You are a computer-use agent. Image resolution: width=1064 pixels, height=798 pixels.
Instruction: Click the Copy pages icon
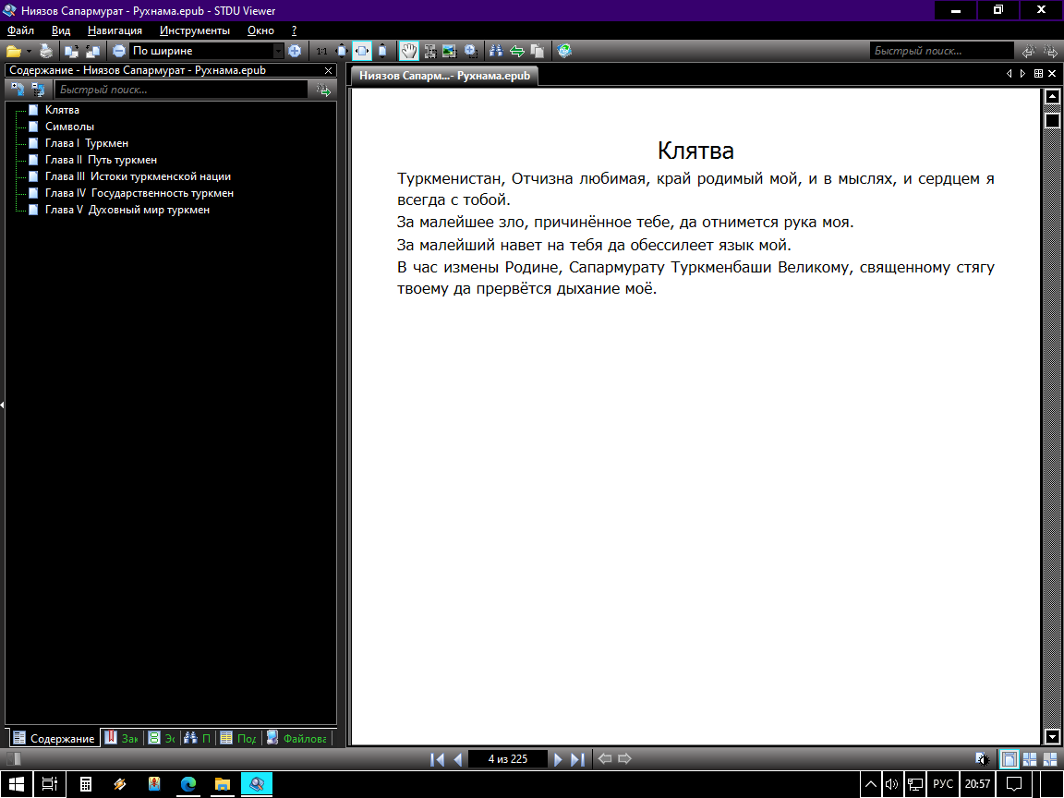[538, 51]
